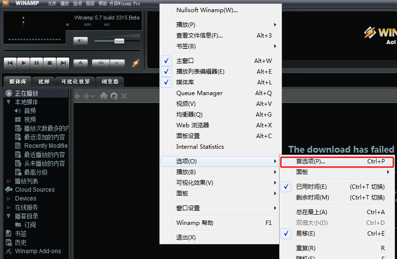Expand the 播放列表 tree node
Viewport: 397px width, 259px height.
point(9,181)
